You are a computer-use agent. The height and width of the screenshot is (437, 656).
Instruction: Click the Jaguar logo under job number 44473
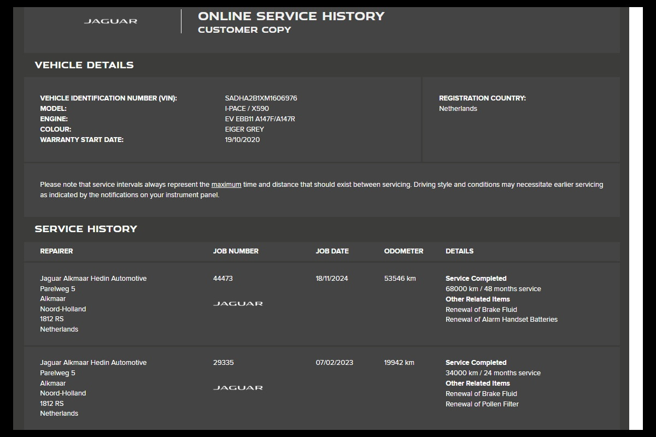point(238,304)
